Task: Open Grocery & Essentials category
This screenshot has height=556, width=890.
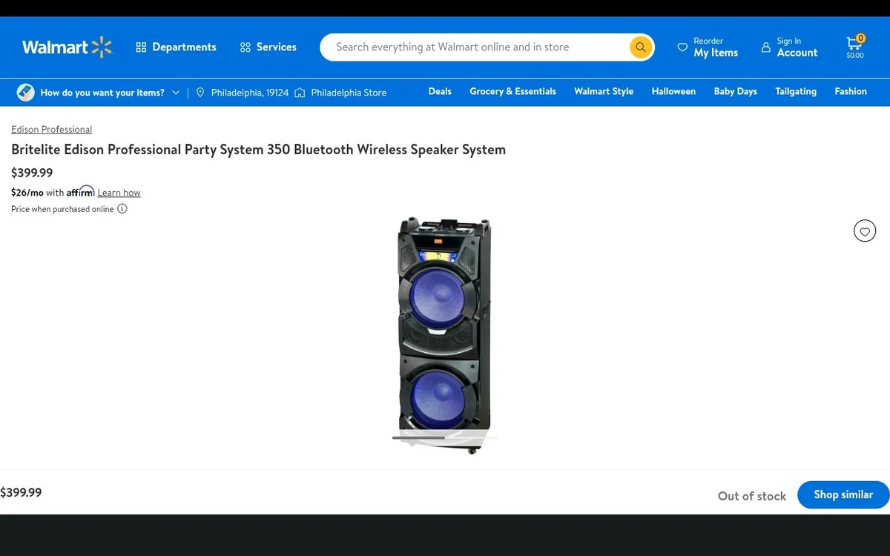Action: [x=512, y=91]
